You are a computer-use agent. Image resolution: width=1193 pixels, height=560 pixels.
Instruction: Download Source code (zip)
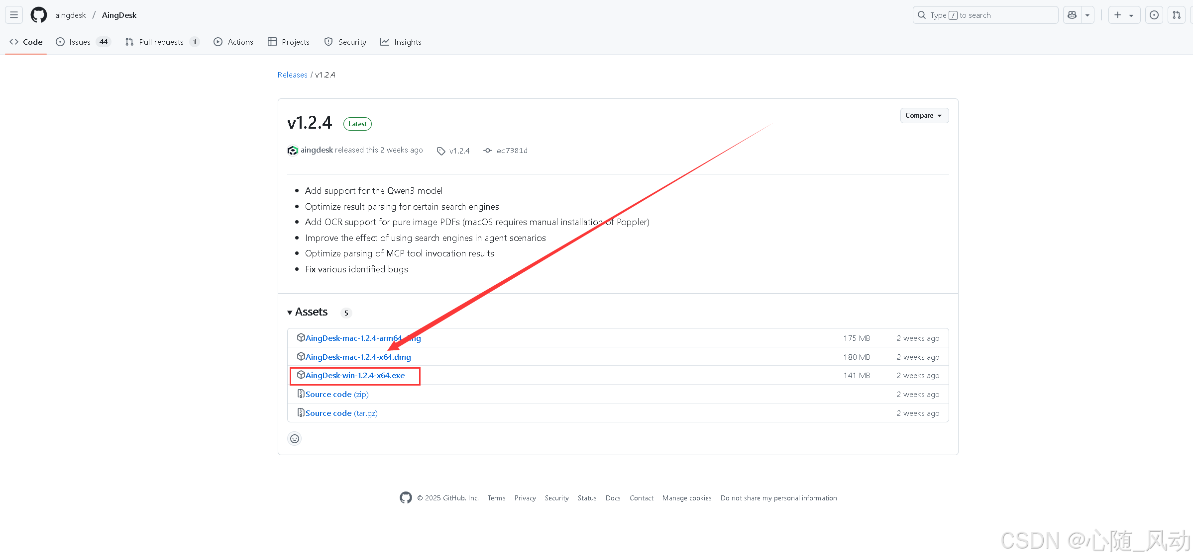click(x=336, y=395)
